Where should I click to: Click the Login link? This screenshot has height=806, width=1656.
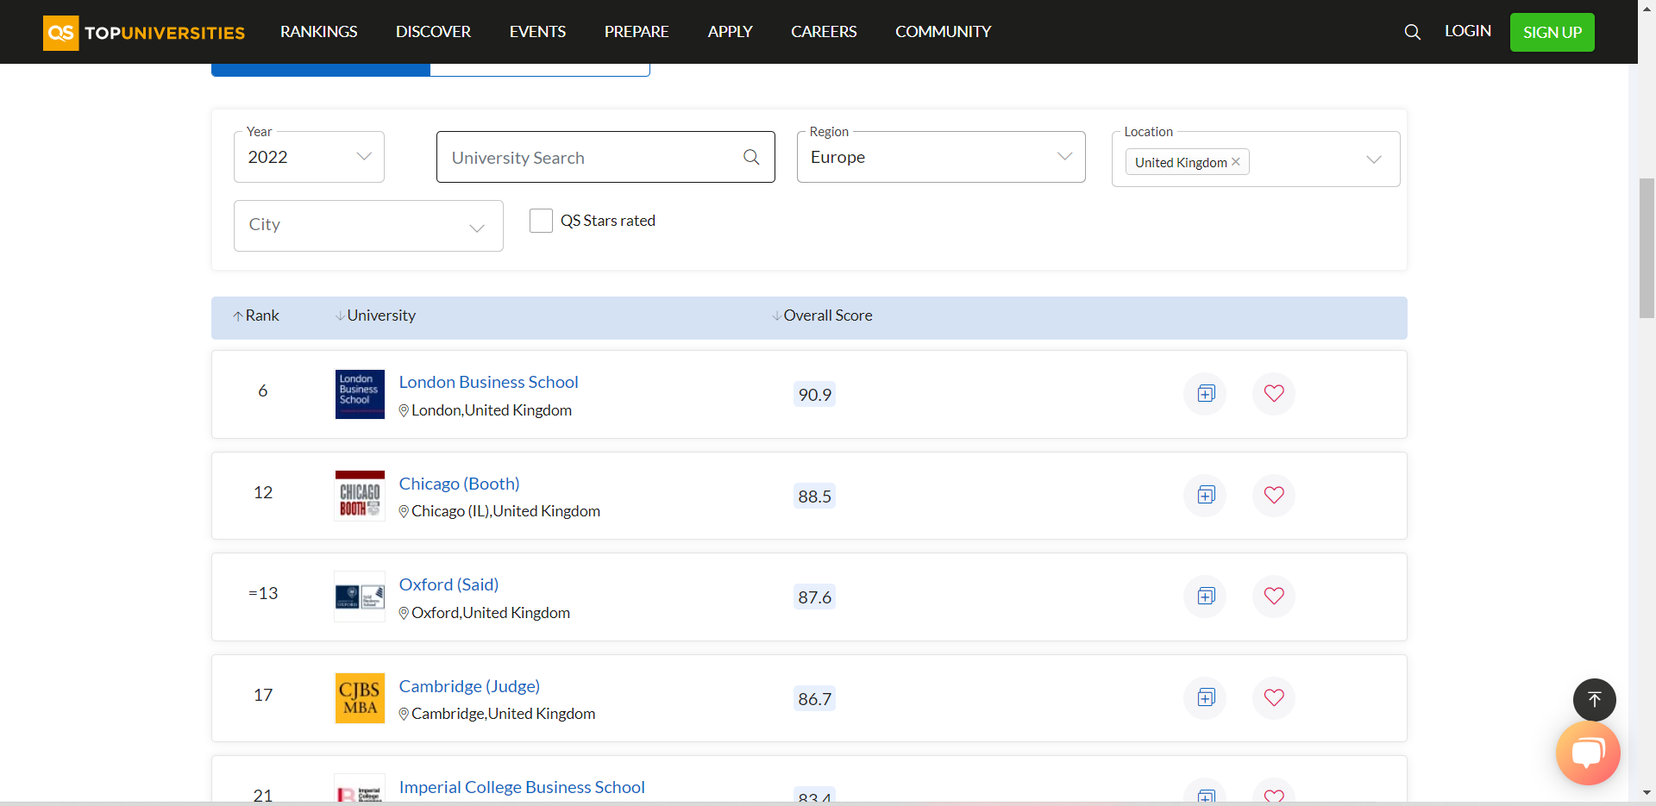click(1468, 31)
